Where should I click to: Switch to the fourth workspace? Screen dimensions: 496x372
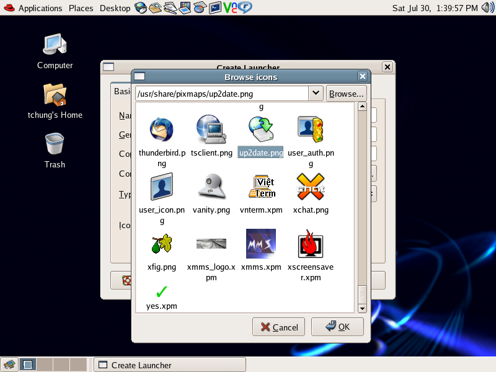pos(78,365)
